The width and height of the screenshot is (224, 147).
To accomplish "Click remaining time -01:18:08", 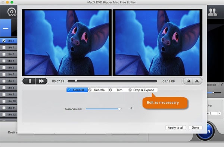I will pyautogui.click(x=168, y=81).
